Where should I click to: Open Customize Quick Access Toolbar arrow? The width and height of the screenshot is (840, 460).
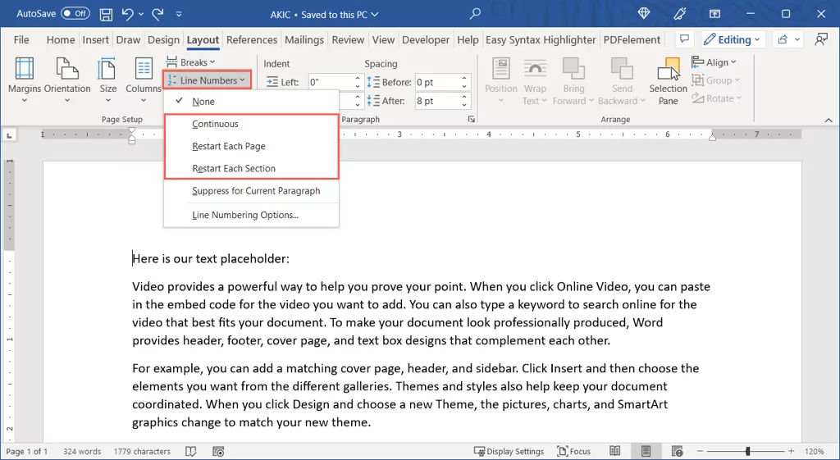(x=179, y=15)
